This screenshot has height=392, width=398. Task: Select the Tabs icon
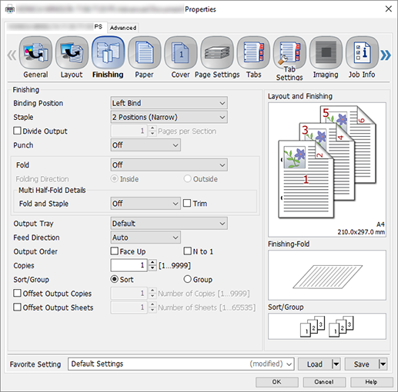(x=253, y=53)
